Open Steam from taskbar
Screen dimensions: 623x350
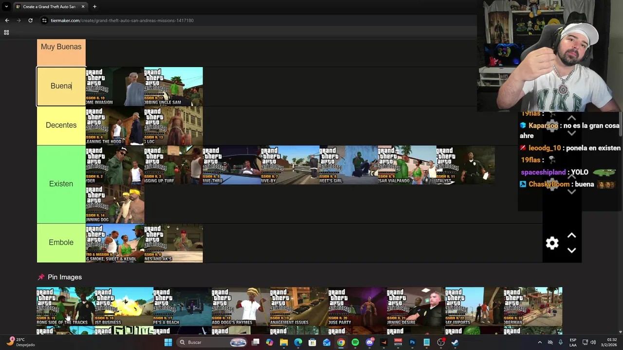point(455,342)
